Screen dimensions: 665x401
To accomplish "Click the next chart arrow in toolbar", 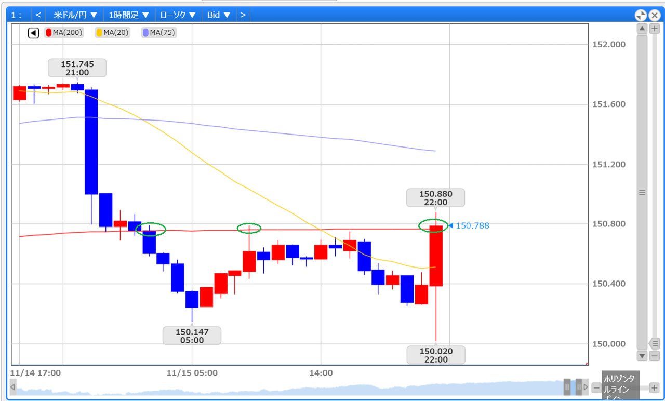I will coord(243,15).
